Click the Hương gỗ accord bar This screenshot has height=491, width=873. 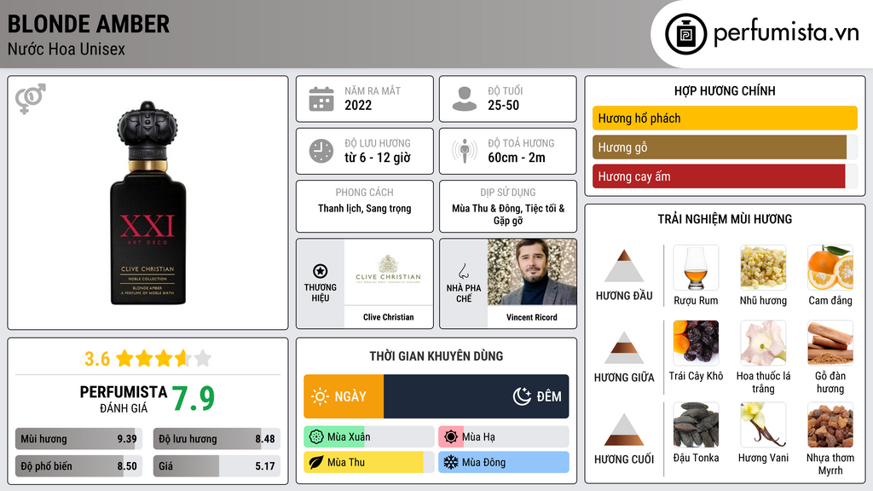click(x=725, y=147)
